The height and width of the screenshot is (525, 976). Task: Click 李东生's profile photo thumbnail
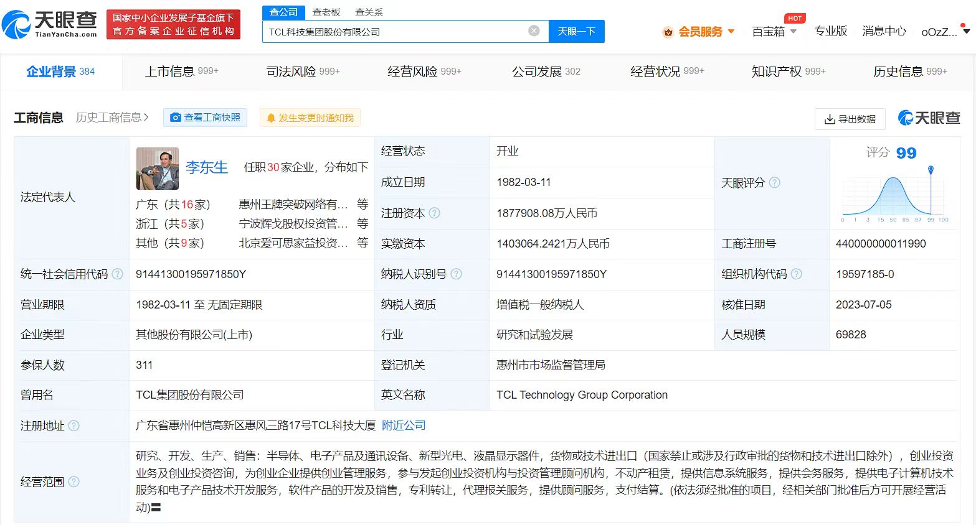coord(157,167)
